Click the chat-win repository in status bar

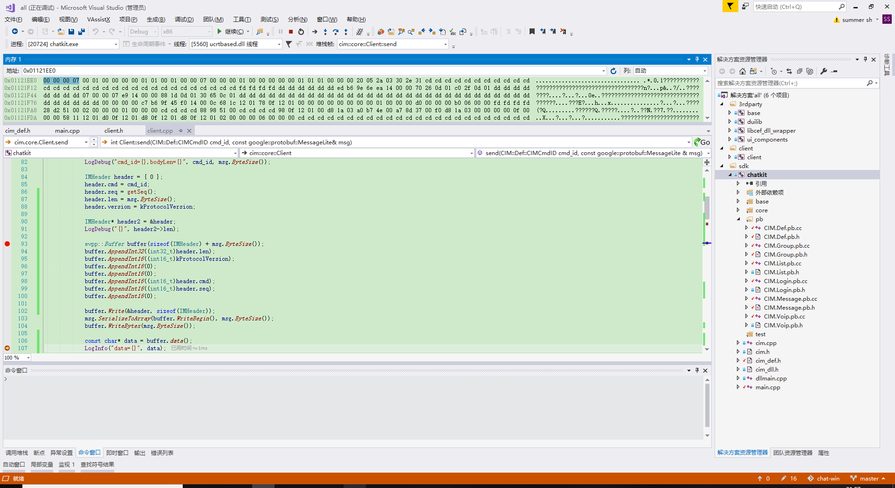(824, 479)
